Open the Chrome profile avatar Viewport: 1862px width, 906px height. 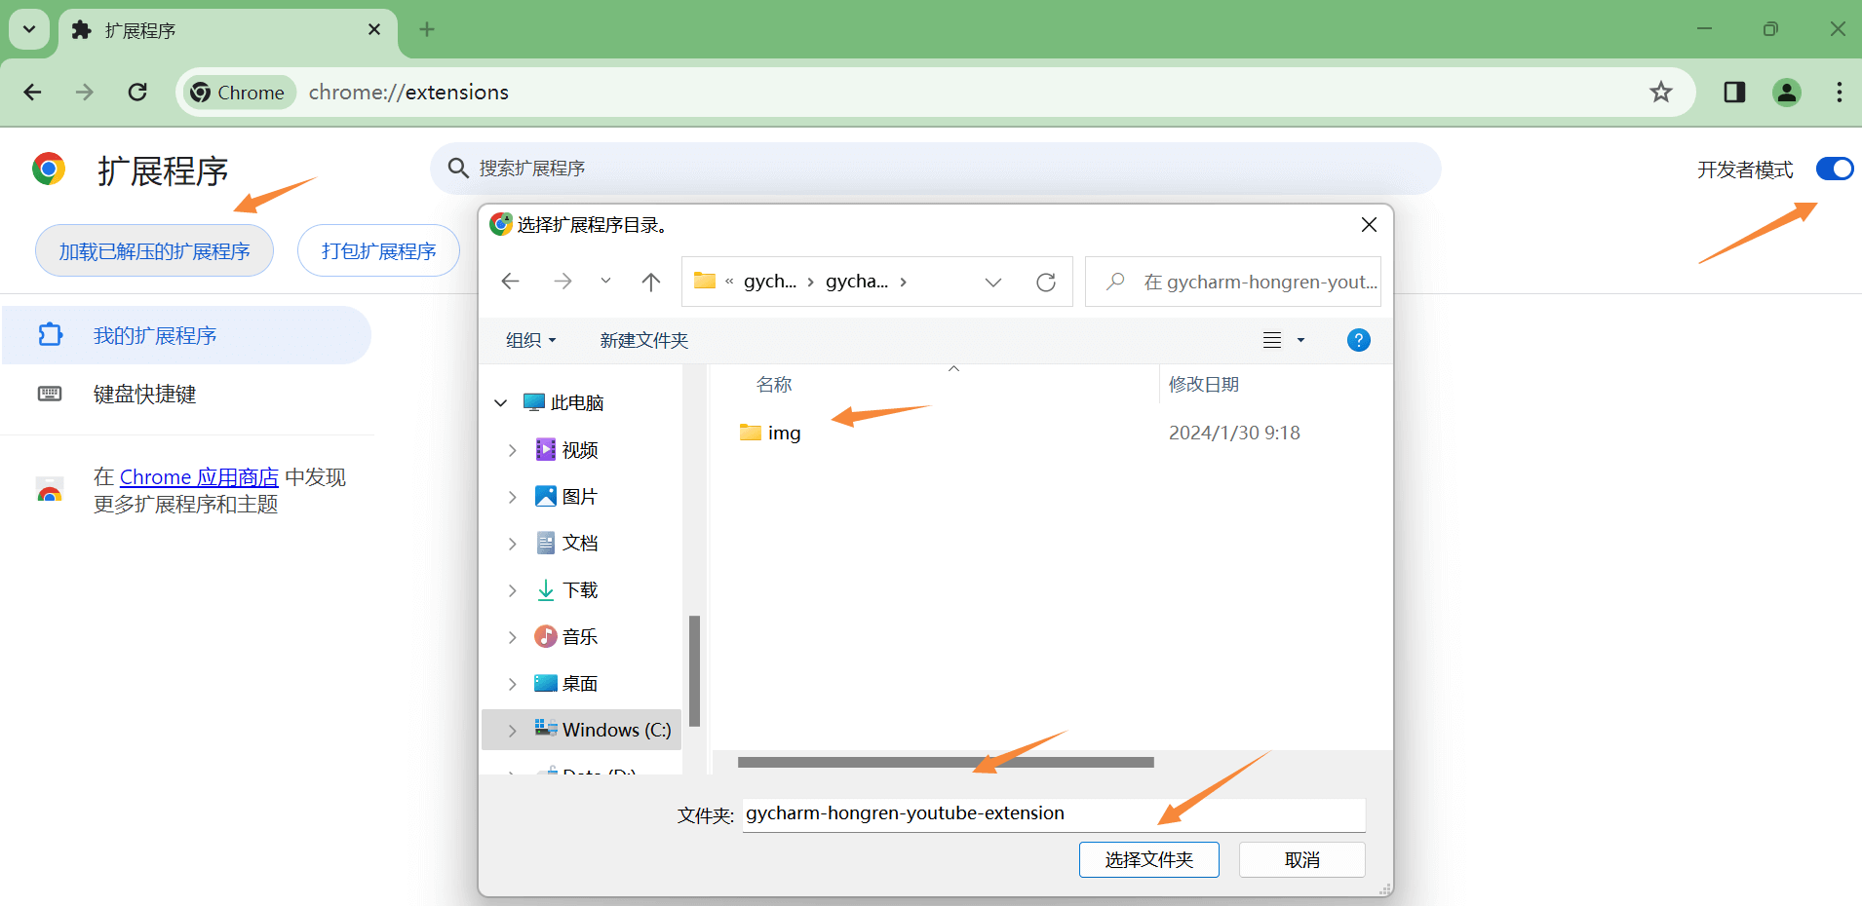click(1787, 93)
